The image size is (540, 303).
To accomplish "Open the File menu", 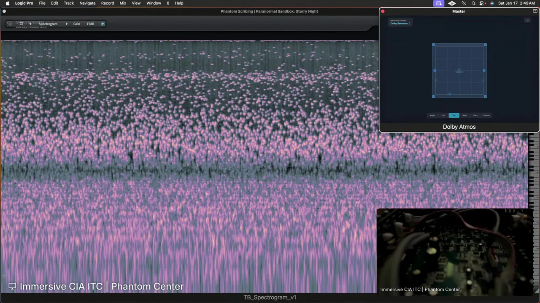I will 42,3.
